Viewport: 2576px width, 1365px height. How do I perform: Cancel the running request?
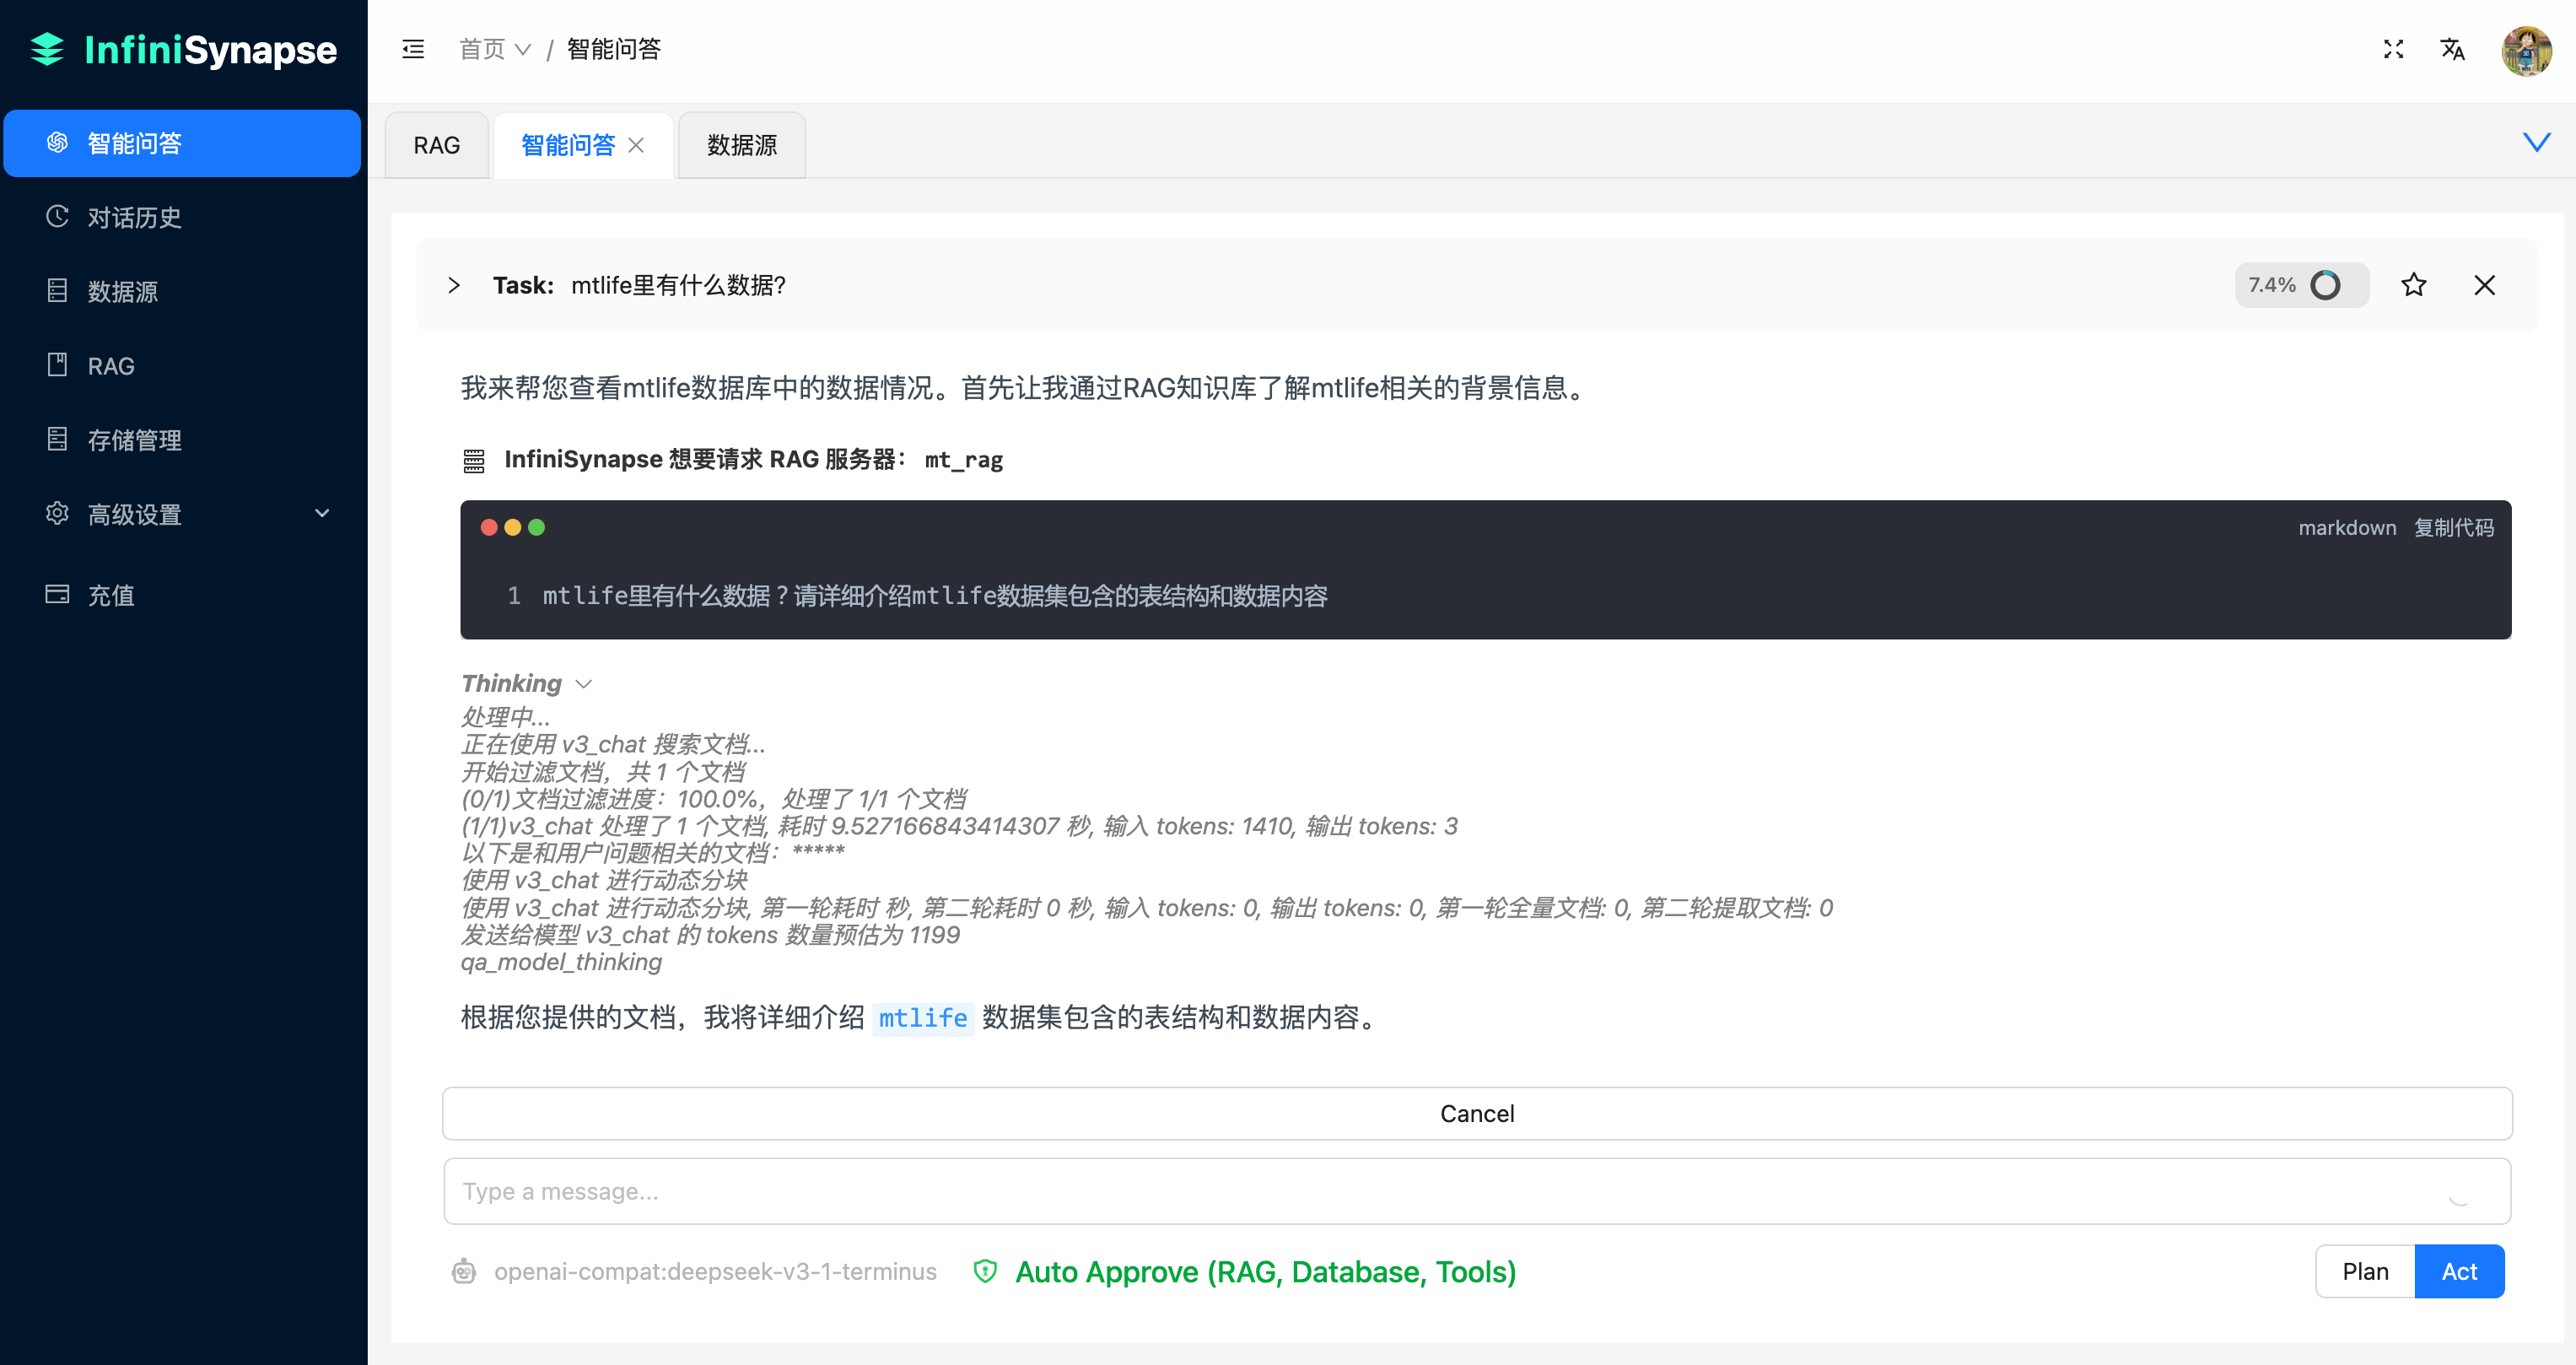pyautogui.click(x=1476, y=1113)
